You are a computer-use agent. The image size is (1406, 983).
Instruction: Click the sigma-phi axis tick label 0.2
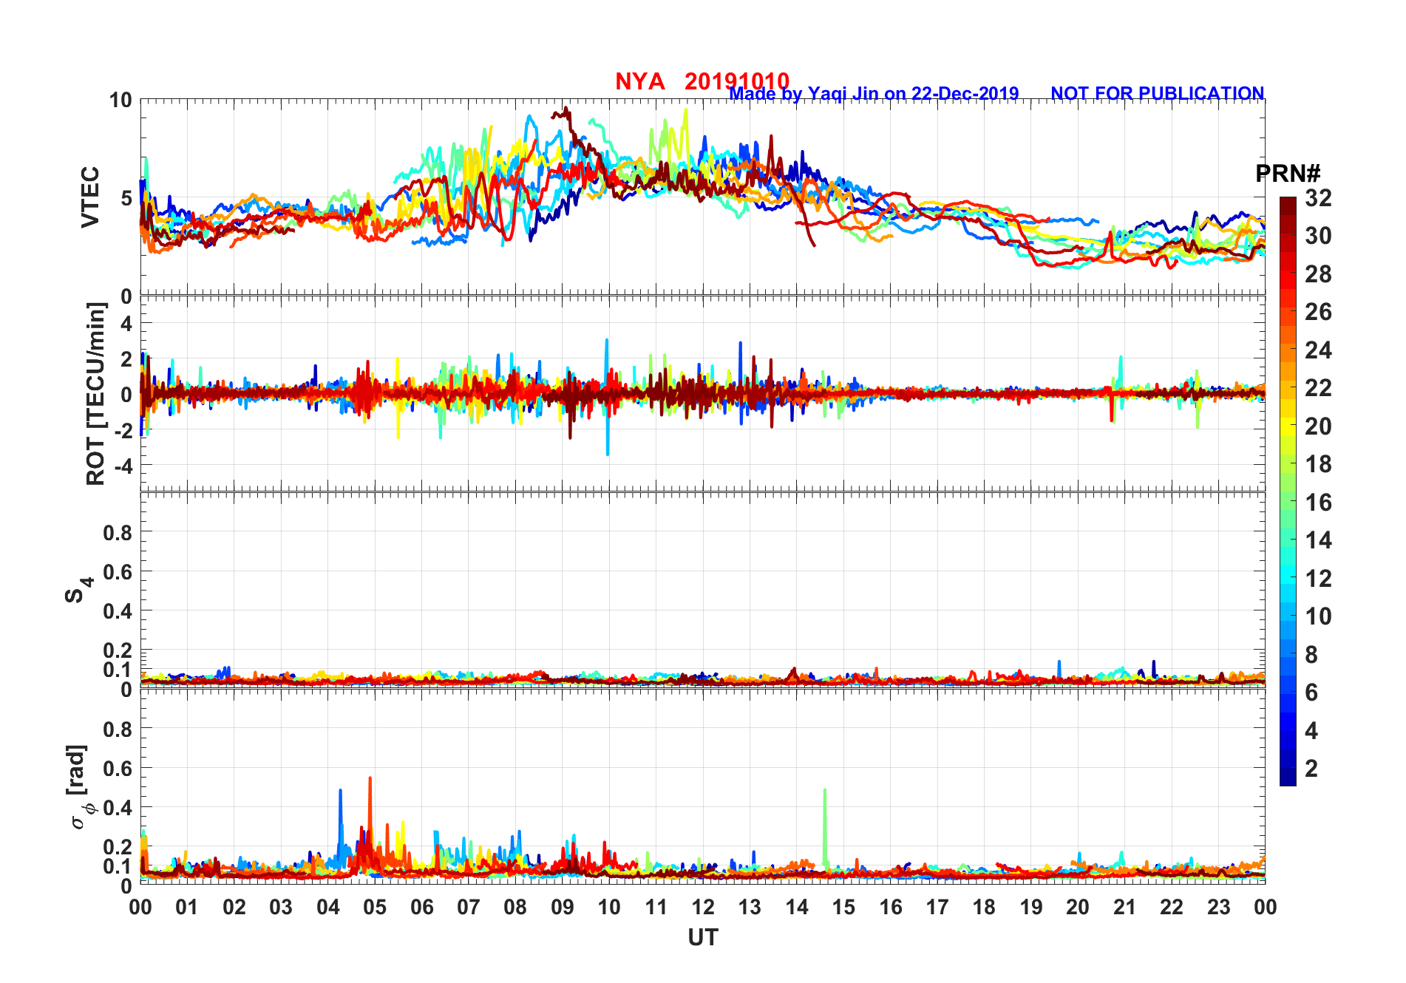click(118, 847)
